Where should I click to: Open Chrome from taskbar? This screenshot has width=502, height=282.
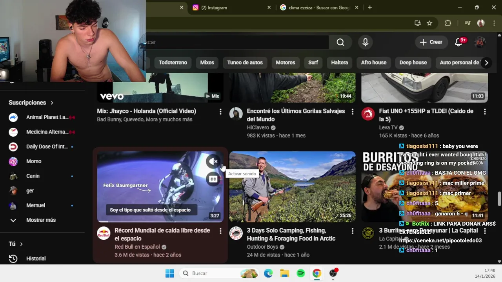(317, 273)
